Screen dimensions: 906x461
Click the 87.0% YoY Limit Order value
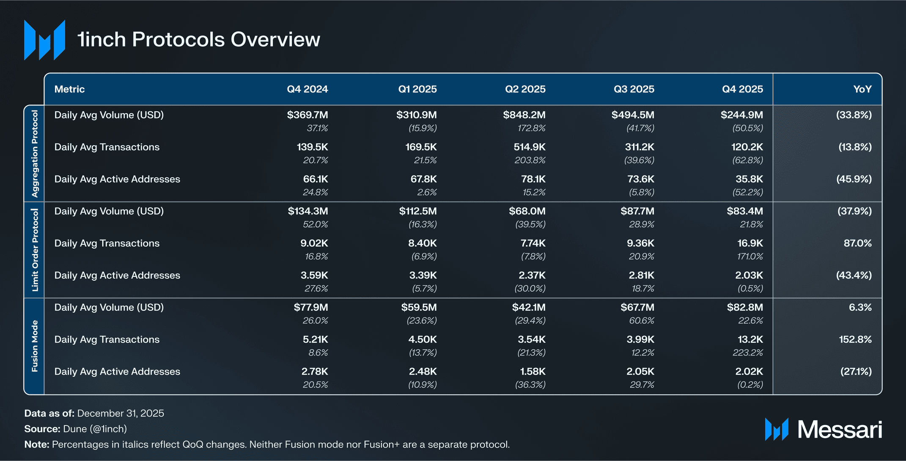click(857, 243)
